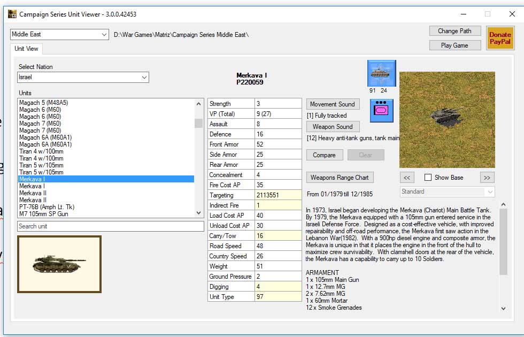This screenshot has width=524, height=337.
Task: Click the Carry/Tow value 16
Action: [x=278, y=236]
